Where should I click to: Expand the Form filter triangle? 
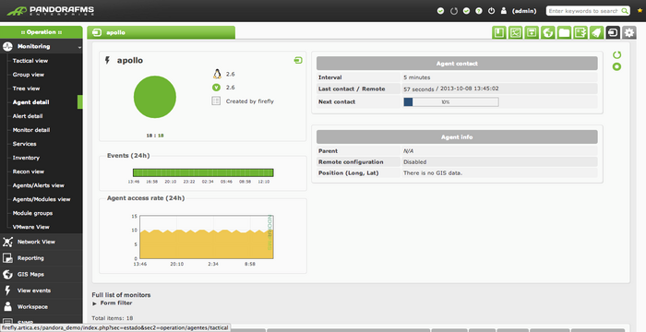tap(94, 303)
